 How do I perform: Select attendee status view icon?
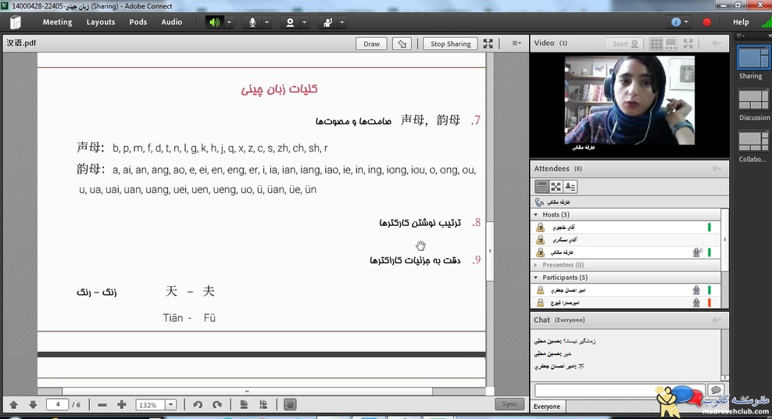570,187
